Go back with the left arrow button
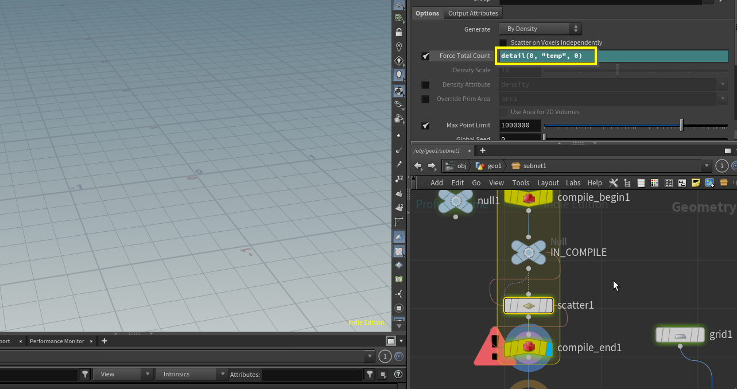 (x=418, y=166)
